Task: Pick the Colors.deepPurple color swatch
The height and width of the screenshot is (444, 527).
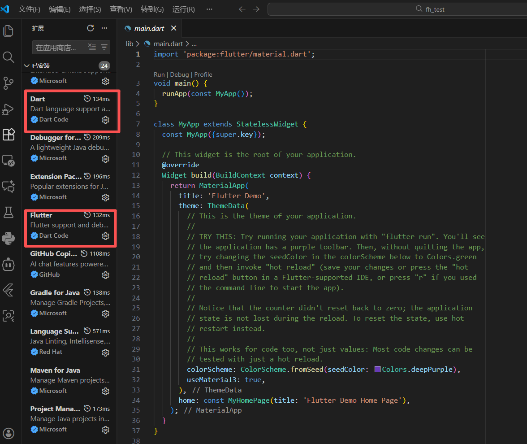Action: (377, 370)
